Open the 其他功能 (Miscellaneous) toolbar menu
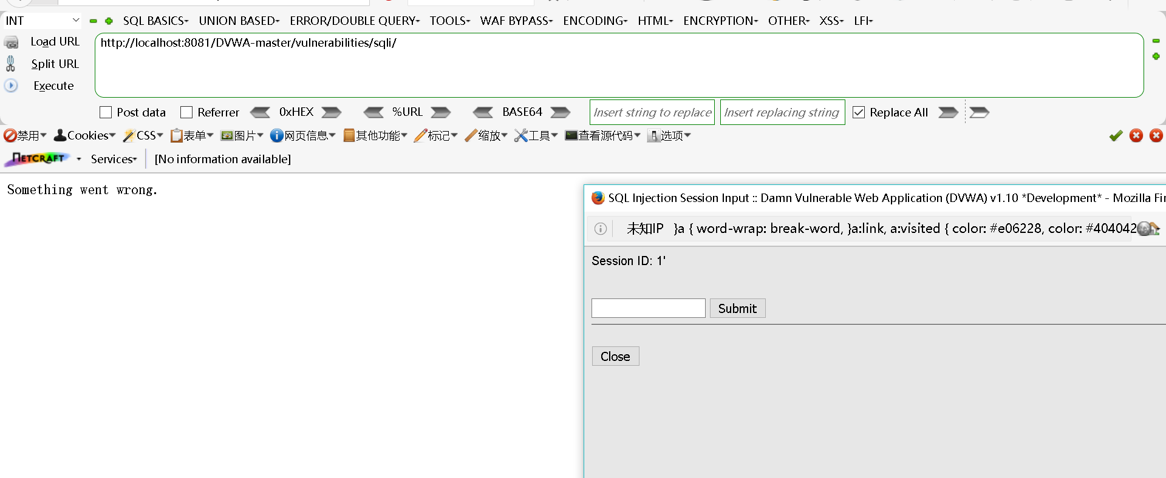Image resolution: width=1166 pixels, height=478 pixels. [x=375, y=136]
